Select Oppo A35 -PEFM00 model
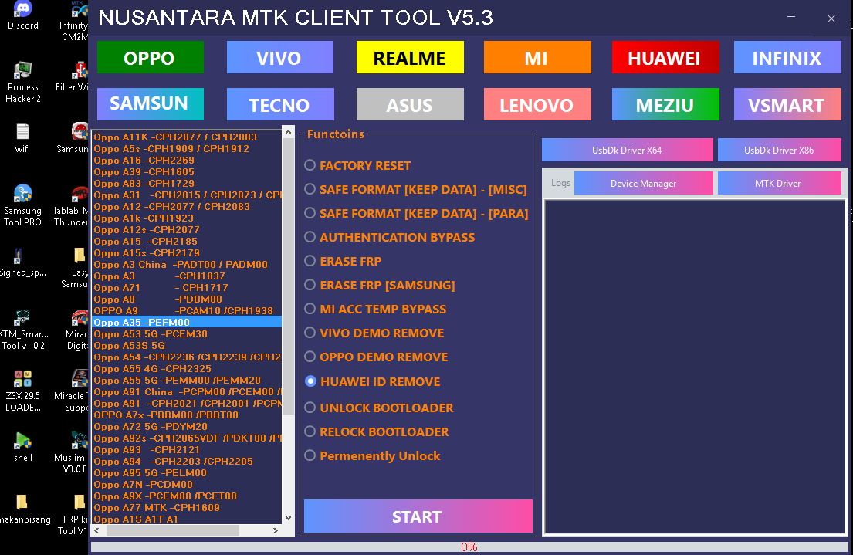The width and height of the screenshot is (853, 555). tap(187, 322)
